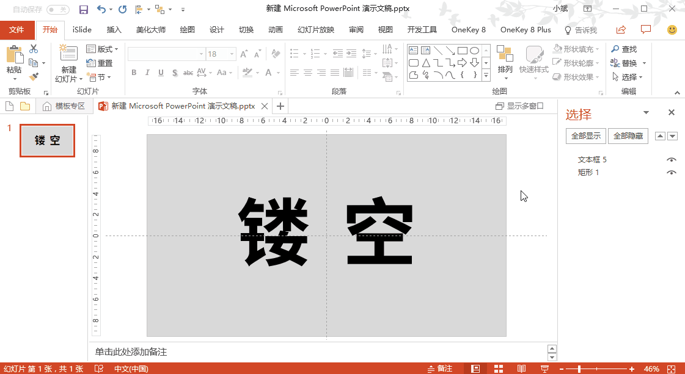Click the Arrange (排列) icon
685x374 pixels.
tap(505, 60)
